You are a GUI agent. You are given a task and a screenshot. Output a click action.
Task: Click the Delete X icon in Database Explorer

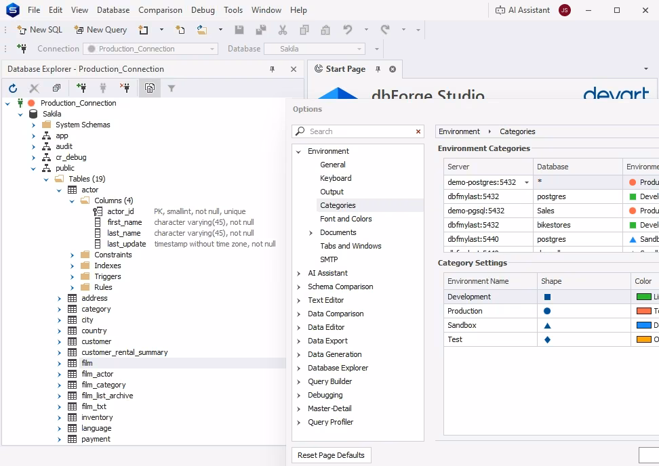point(35,88)
